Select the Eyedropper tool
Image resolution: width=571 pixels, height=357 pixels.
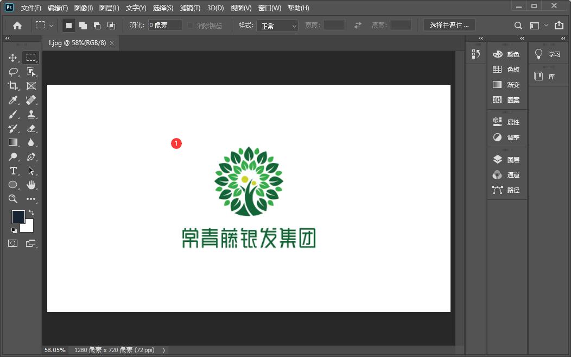pos(12,100)
